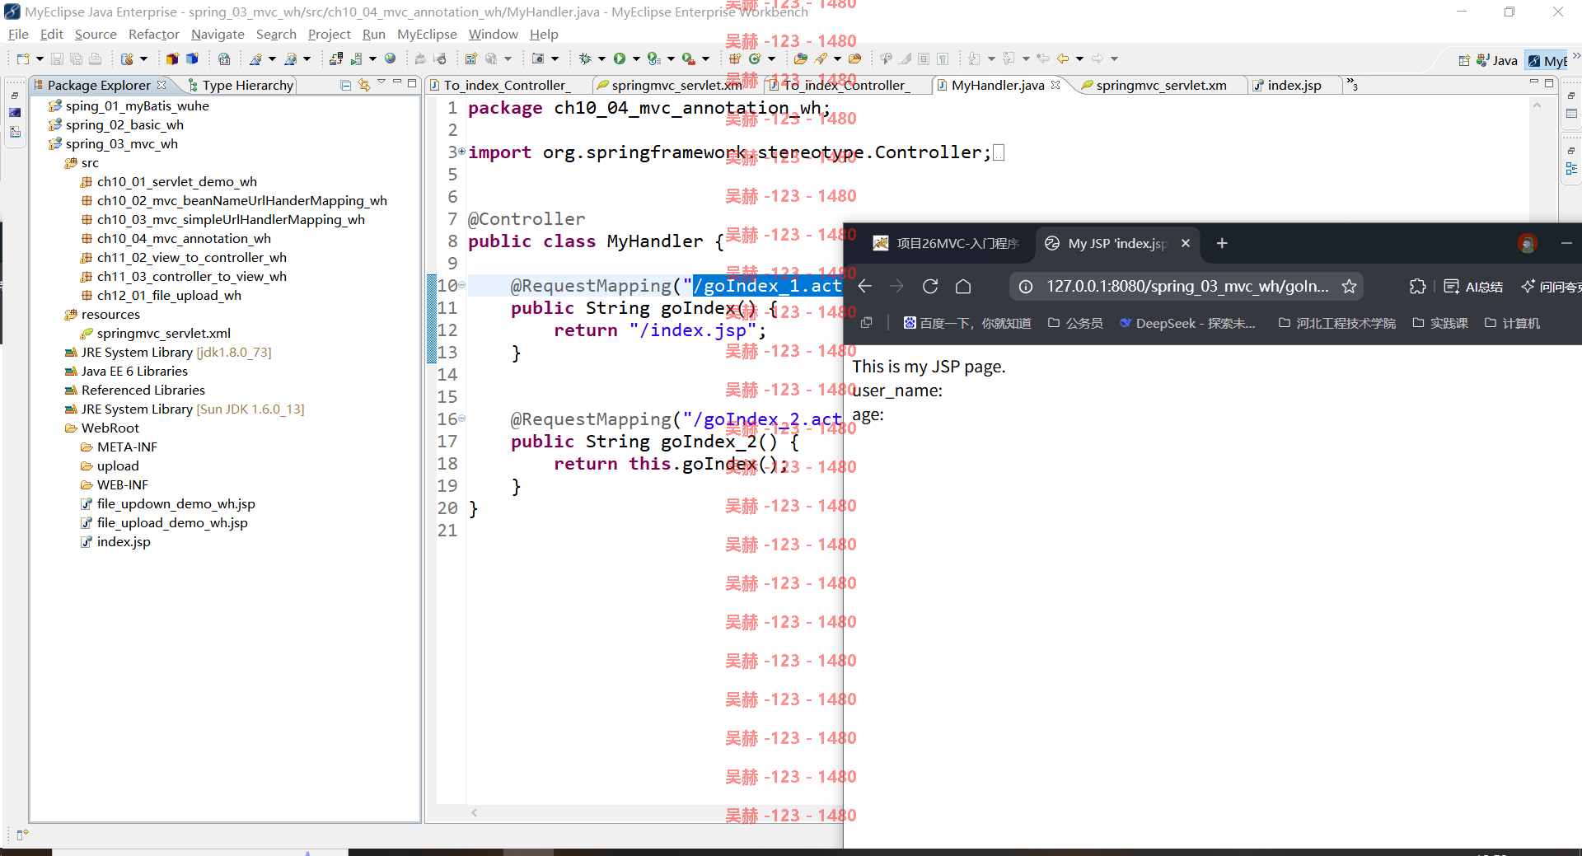Collapse the code fold at line 16
The width and height of the screenshot is (1582, 856).
click(x=461, y=419)
